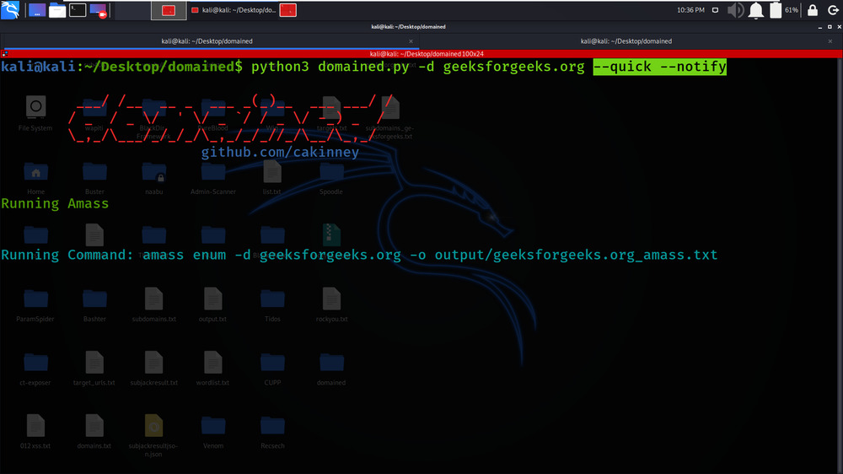Click 'output/geeksforgeeks.org_amass.txt' path text
Image resolution: width=843 pixels, height=474 pixels.
pyautogui.click(x=576, y=255)
